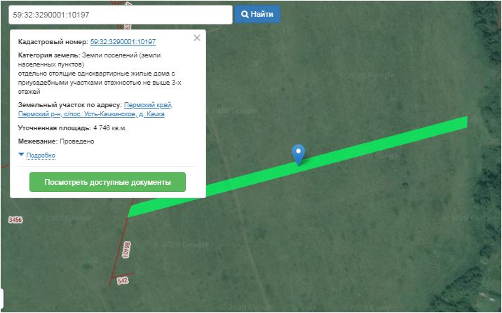Viewport: 502px width, 313px height.
Task: Click the parcel label 542 on map
Action: tap(123, 281)
